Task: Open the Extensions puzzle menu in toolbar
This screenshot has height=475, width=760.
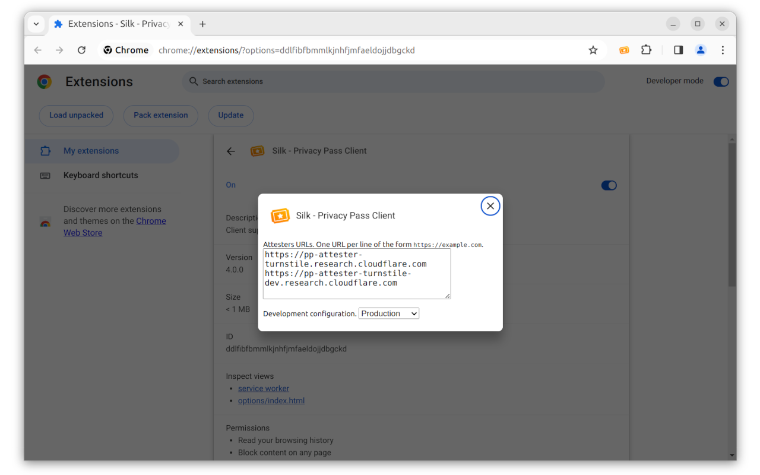Action: [x=647, y=50]
